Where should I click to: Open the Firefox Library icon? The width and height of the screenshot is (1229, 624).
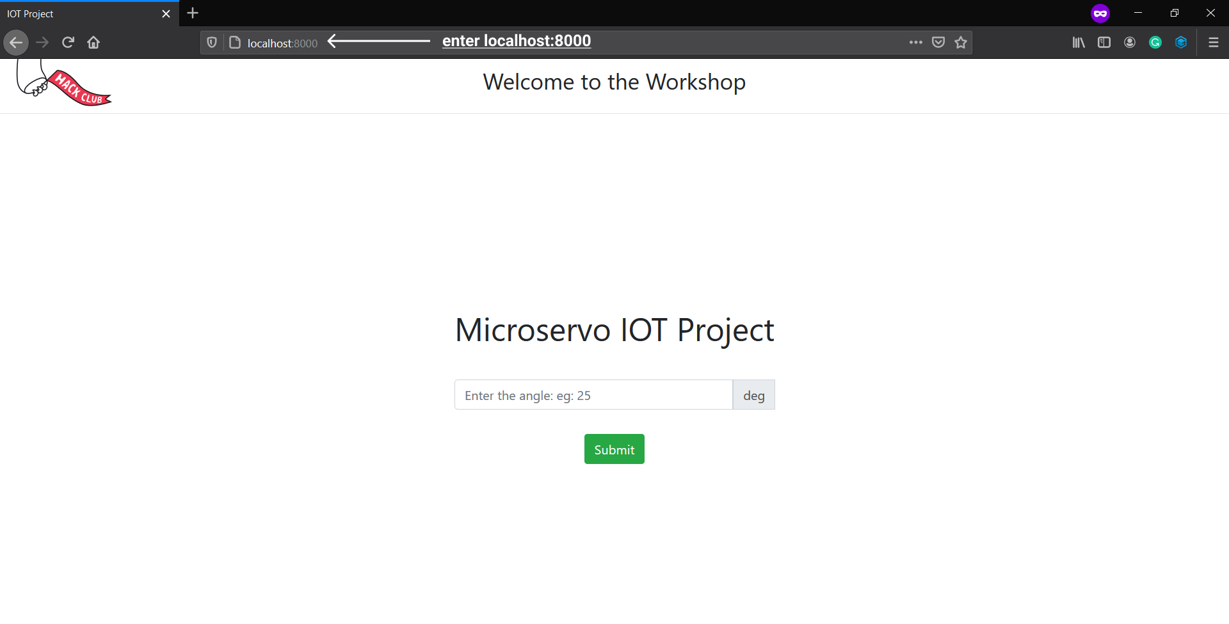(x=1078, y=42)
